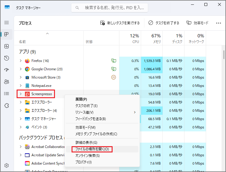Open the App history sidebar icon
The height and width of the screenshot is (172, 226).
click(7, 58)
